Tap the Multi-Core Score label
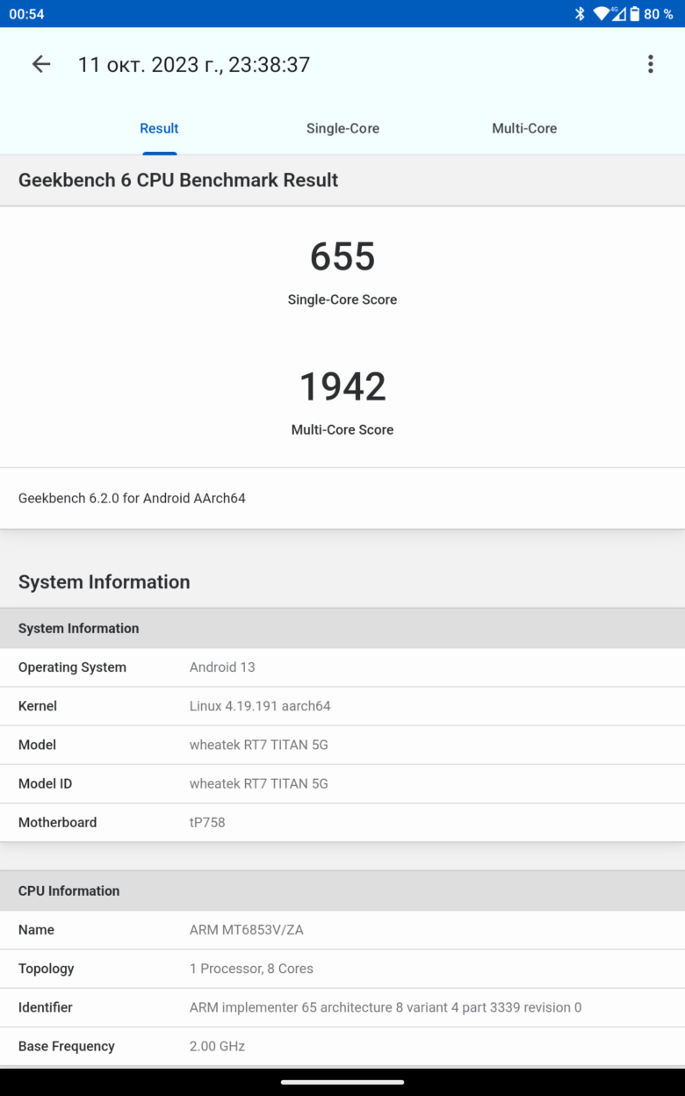This screenshot has height=1096, width=685. pos(342,429)
